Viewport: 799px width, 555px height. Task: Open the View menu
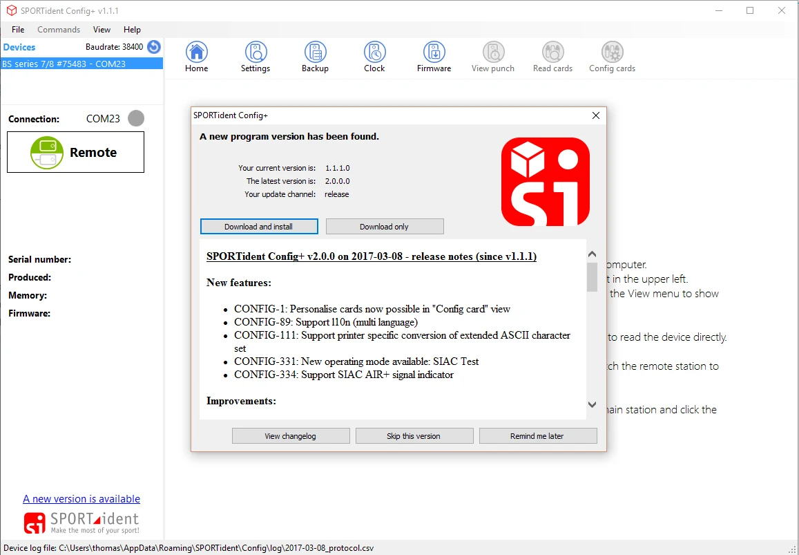[x=102, y=30]
